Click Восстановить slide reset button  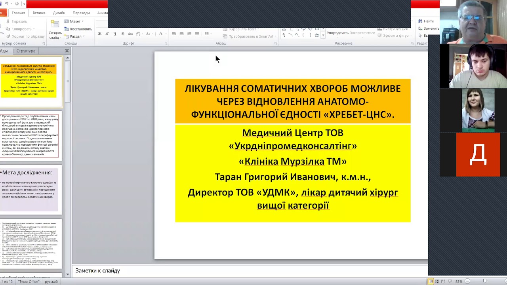pos(78,29)
